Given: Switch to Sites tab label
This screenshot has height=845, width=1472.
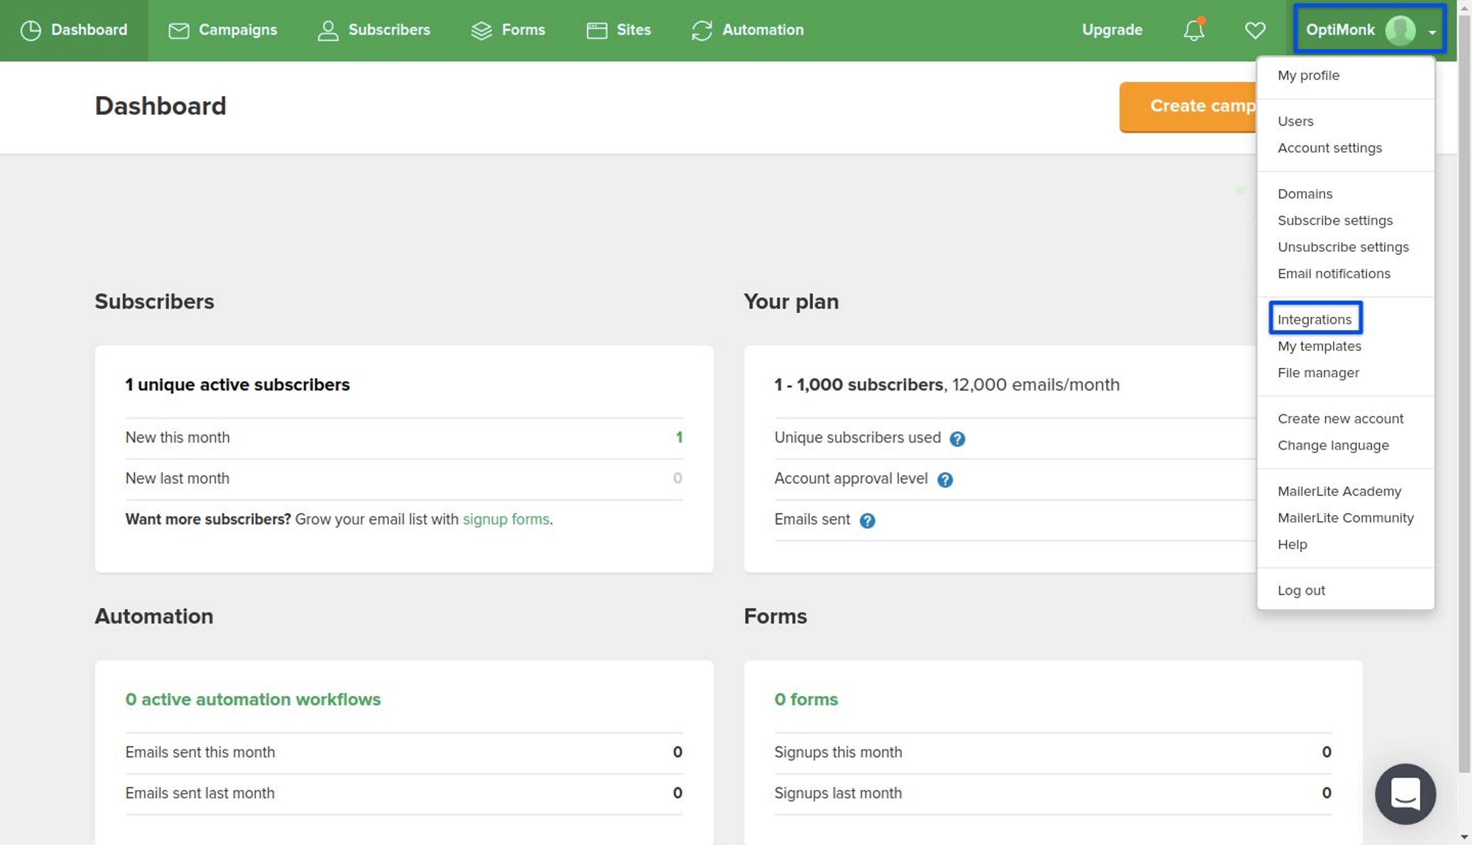Looking at the screenshot, I should coord(633,30).
